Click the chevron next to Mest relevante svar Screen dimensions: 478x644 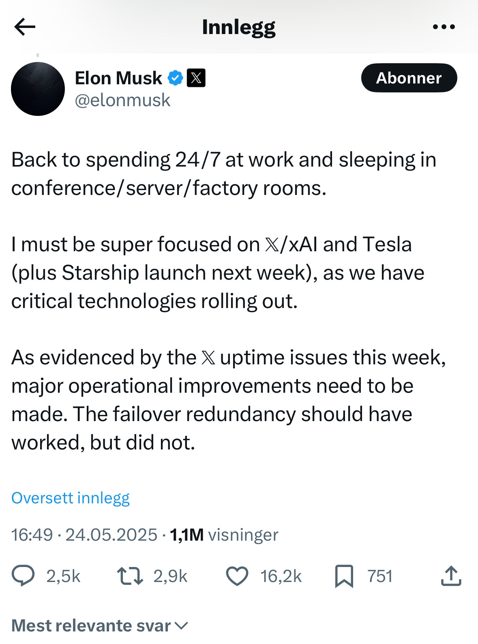(x=181, y=626)
